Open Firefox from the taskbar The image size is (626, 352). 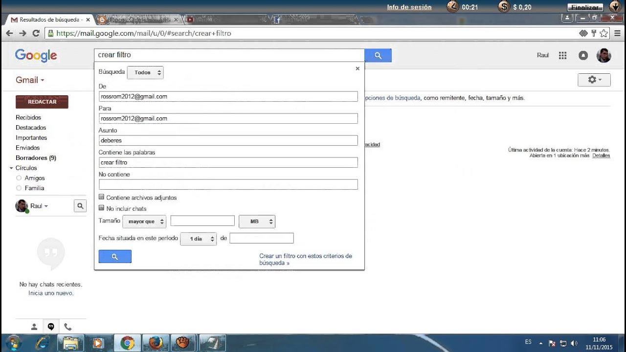[x=156, y=343]
